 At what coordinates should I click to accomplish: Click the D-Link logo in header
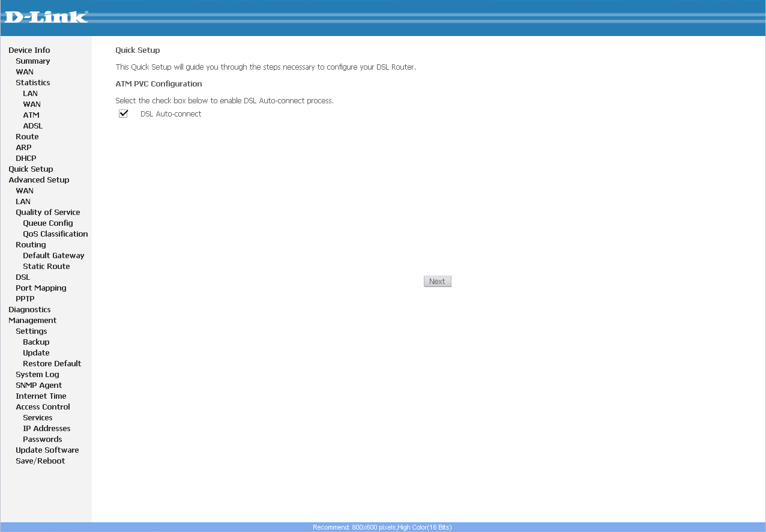click(x=46, y=16)
